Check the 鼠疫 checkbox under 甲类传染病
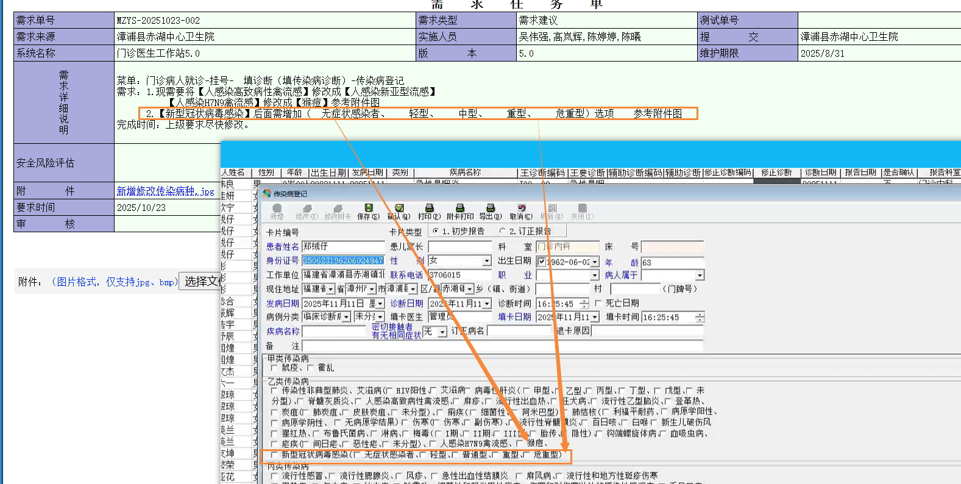This screenshot has width=961, height=484. tap(274, 368)
